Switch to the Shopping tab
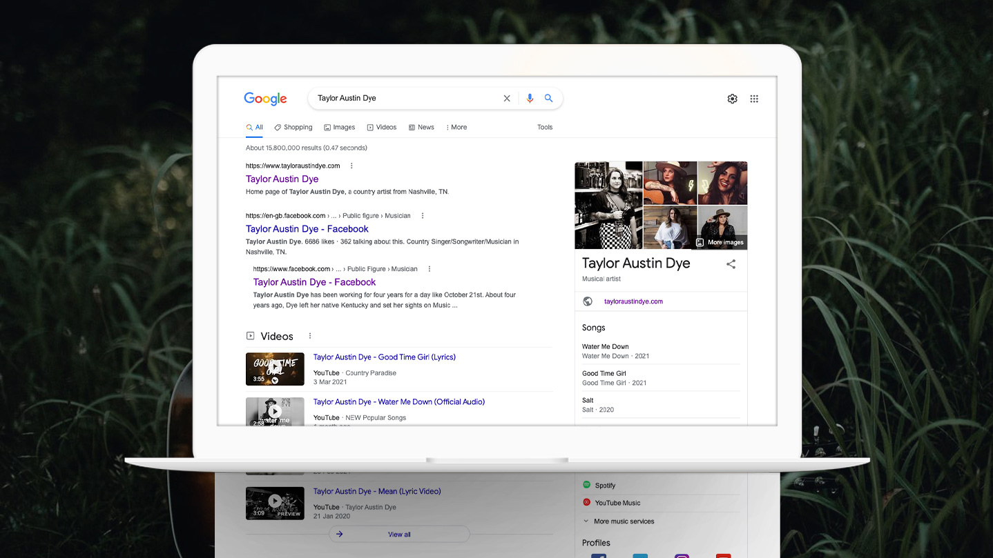The height and width of the screenshot is (558, 993). click(293, 128)
